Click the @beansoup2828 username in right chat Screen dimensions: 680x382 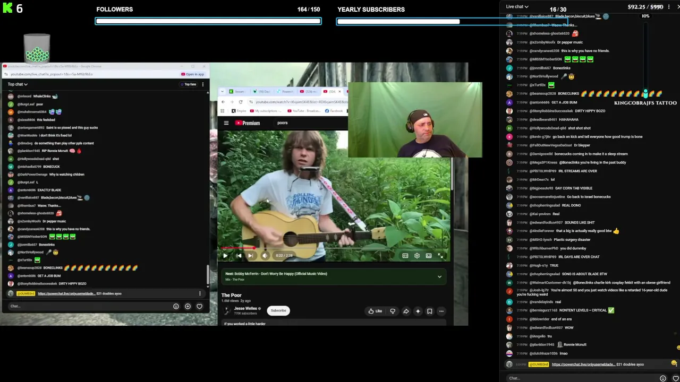542,94
